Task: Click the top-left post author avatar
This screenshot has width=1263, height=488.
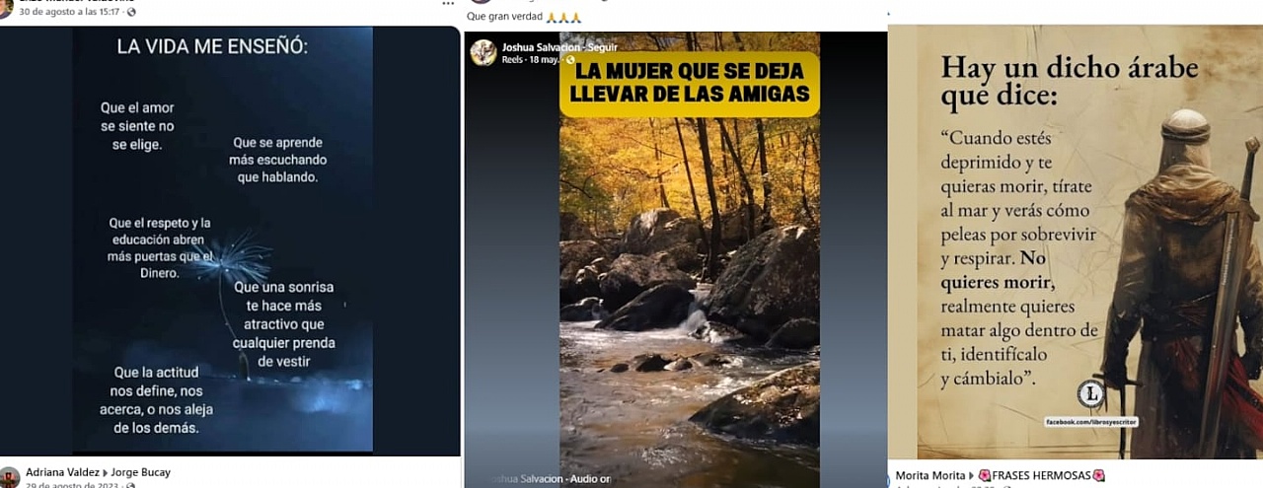Action: (7, 7)
